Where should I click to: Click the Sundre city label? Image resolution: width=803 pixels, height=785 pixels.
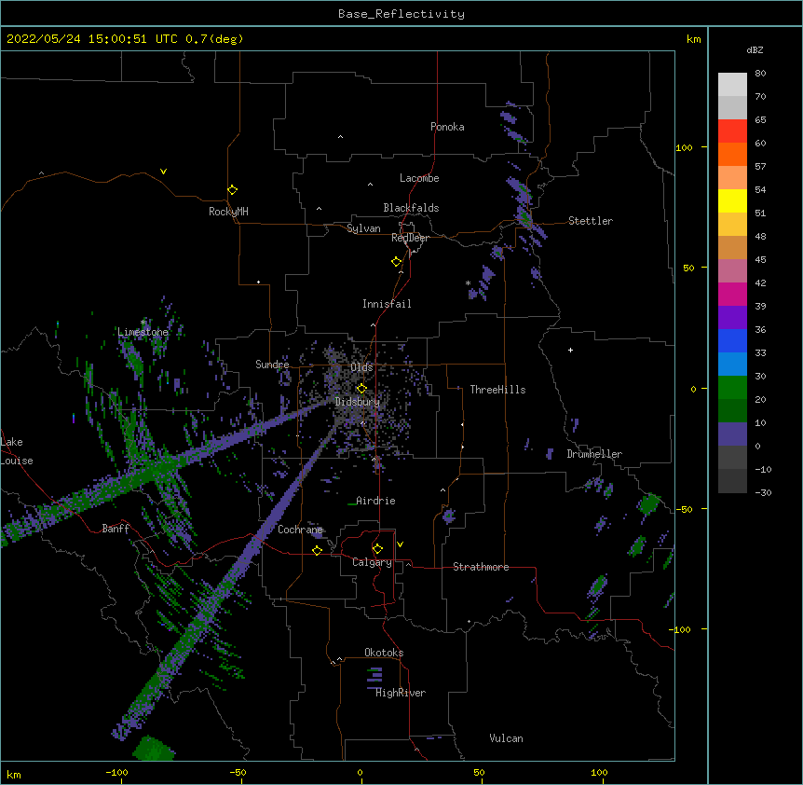click(272, 365)
